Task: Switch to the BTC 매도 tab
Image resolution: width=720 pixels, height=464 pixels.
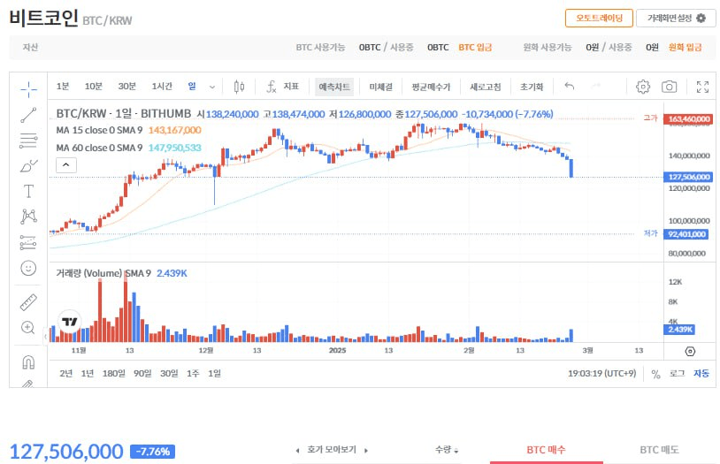Action: (659, 450)
